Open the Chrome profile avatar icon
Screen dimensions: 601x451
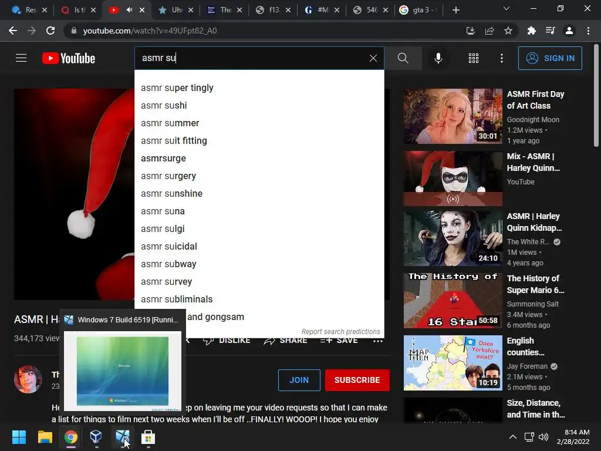[x=569, y=31]
